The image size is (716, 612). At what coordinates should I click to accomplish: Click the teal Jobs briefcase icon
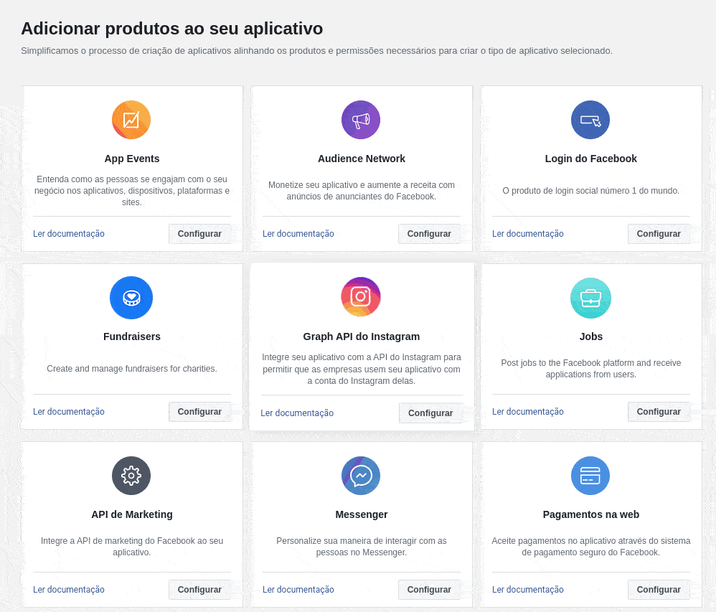591,298
